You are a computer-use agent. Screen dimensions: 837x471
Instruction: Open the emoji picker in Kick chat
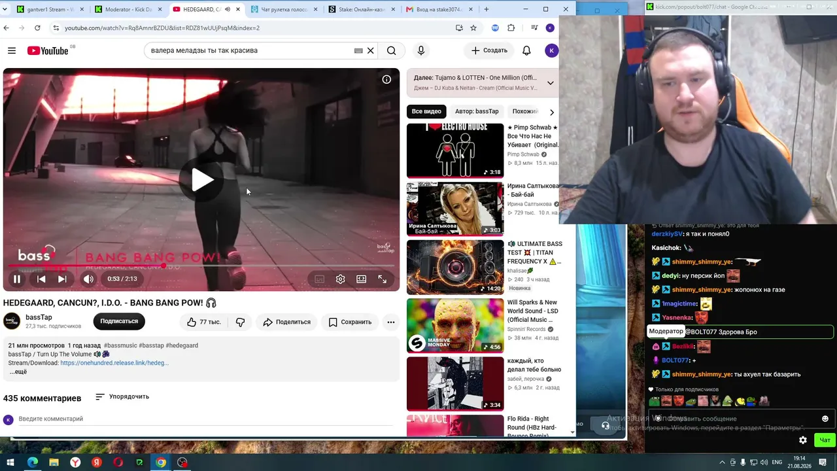[x=825, y=419]
